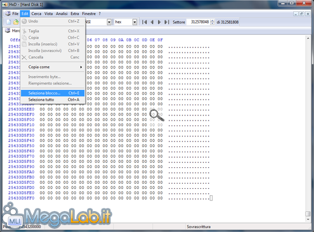Click offset row 25433D5F50
314x232 pixels.
(21, 146)
